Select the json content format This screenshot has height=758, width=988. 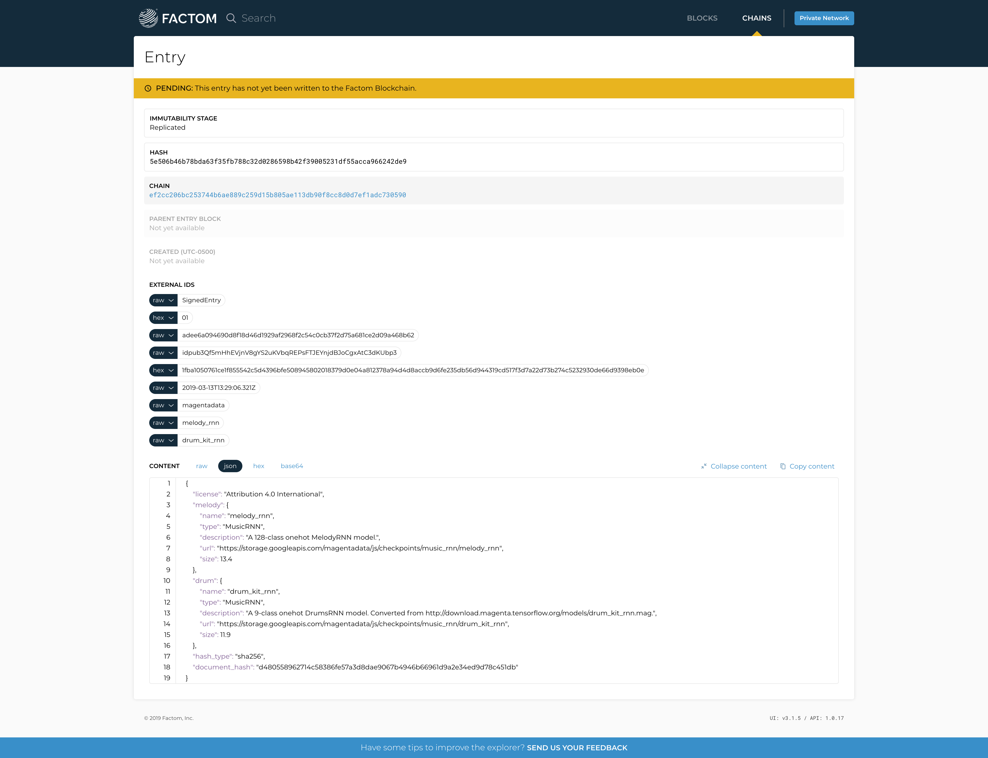(230, 466)
